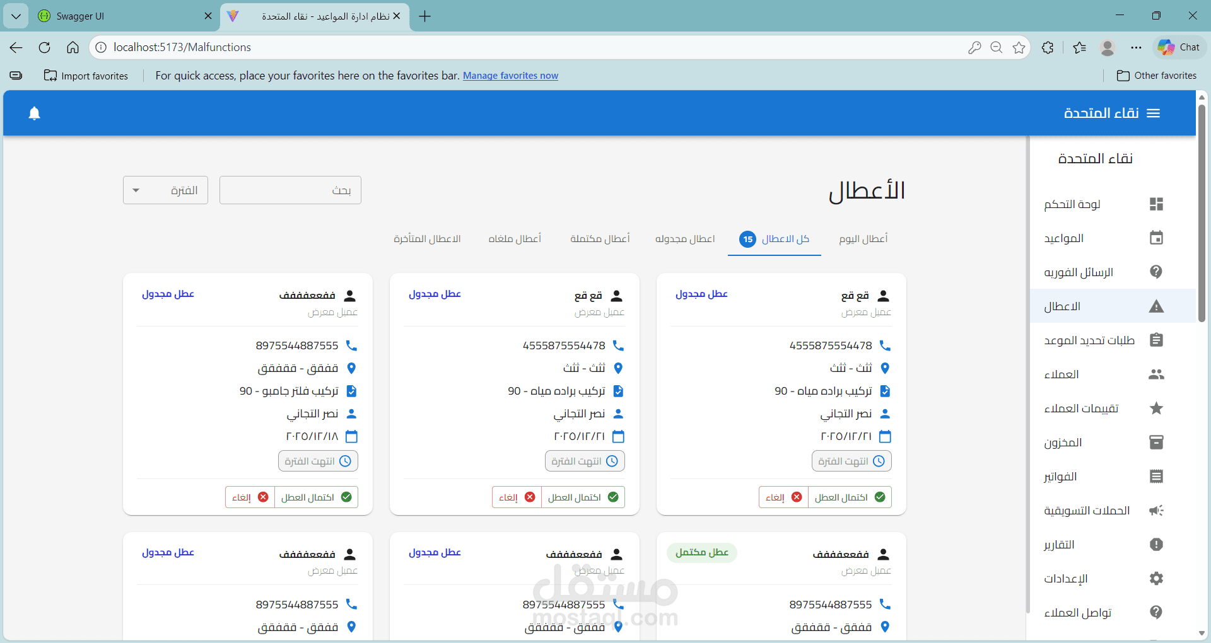Refresh the page with the reload icon
Viewport: 1211px width, 643px height.
pos(44,47)
